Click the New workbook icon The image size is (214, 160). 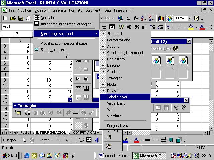(5, 18)
